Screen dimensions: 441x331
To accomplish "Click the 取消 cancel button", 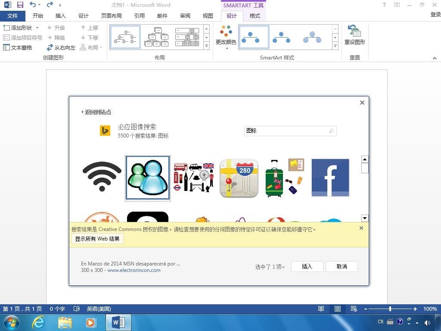I will (x=342, y=266).
